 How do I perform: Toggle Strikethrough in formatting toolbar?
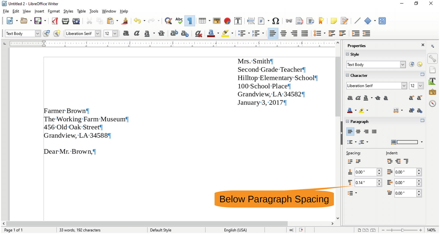[x=161, y=33]
